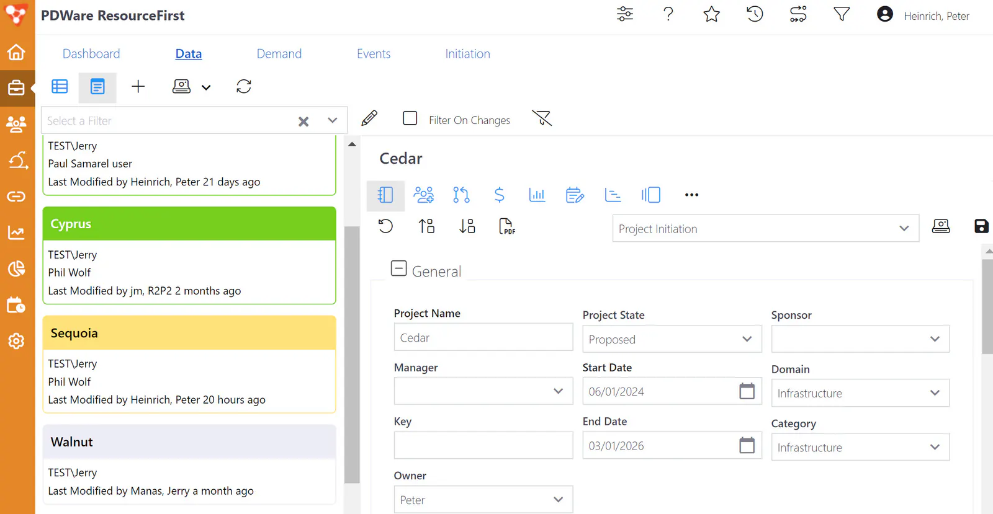The width and height of the screenshot is (993, 514).
Task: Switch to the Dashboard tab
Action: click(91, 54)
